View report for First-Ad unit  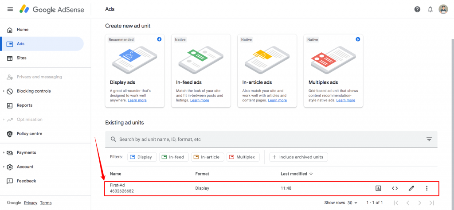point(378,188)
